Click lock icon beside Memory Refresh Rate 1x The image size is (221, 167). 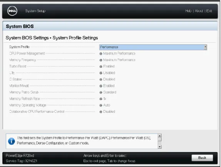[x=101, y=99]
